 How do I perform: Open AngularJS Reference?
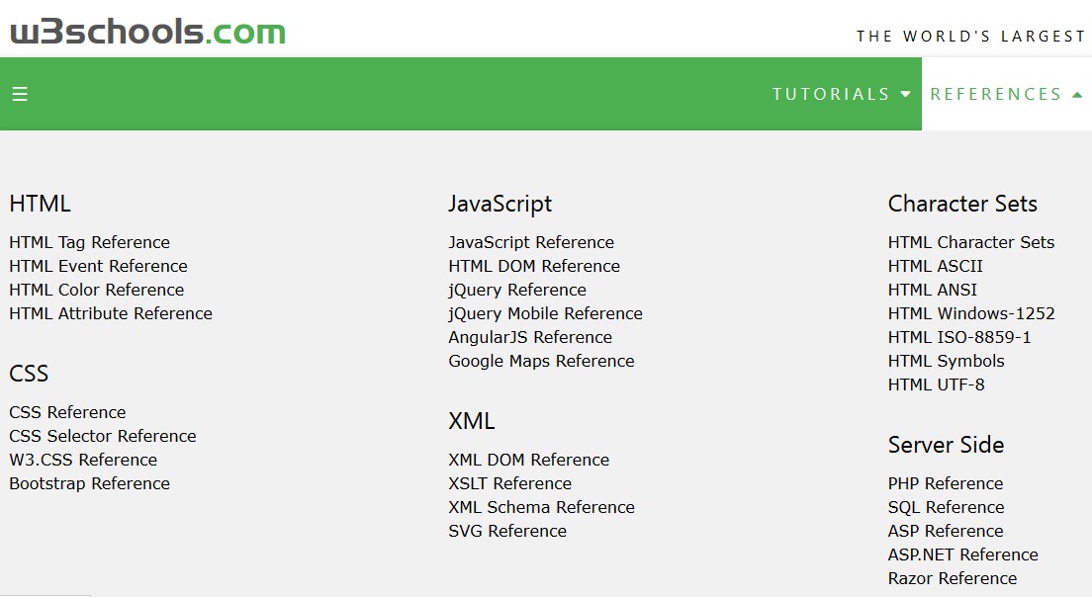(530, 337)
